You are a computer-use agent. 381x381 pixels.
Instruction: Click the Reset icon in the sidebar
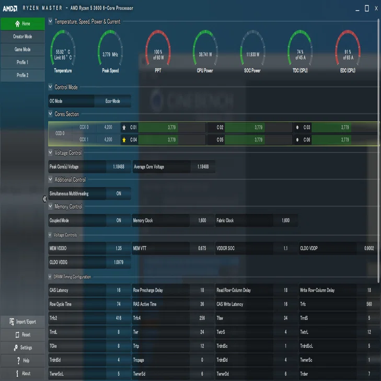point(17,335)
